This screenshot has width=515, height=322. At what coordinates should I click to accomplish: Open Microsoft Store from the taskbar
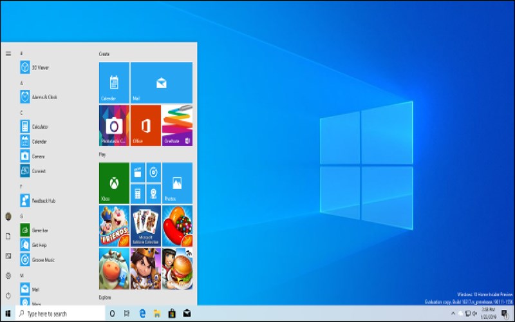[x=172, y=314]
